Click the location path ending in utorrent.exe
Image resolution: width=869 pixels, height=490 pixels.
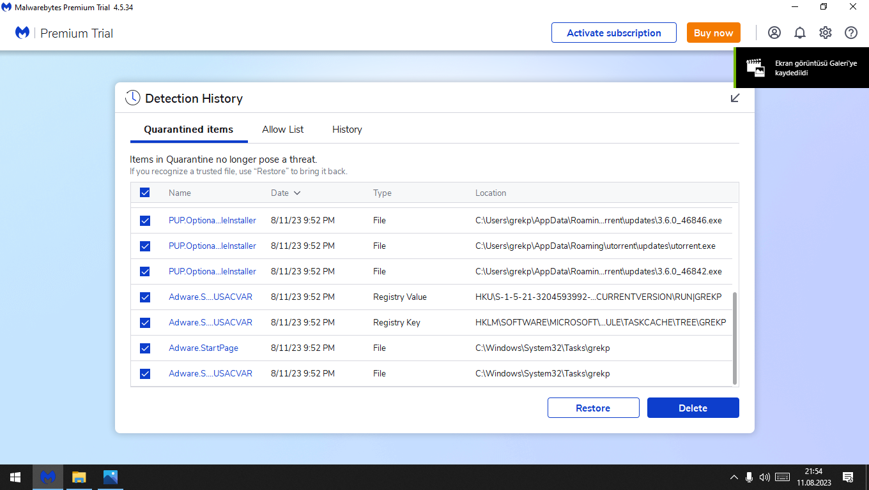[x=596, y=246]
